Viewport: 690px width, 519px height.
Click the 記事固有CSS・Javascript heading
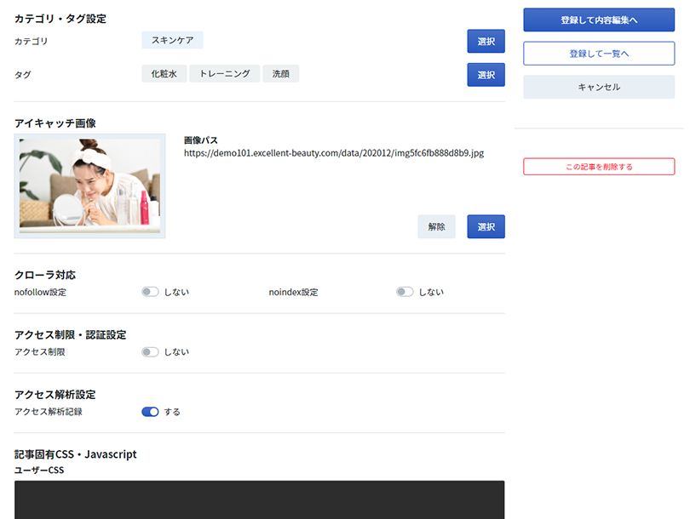(x=76, y=454)
